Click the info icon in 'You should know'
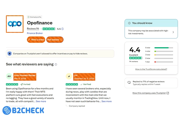The width and height of the screenshot is (182, 121). tap(129, 23)
